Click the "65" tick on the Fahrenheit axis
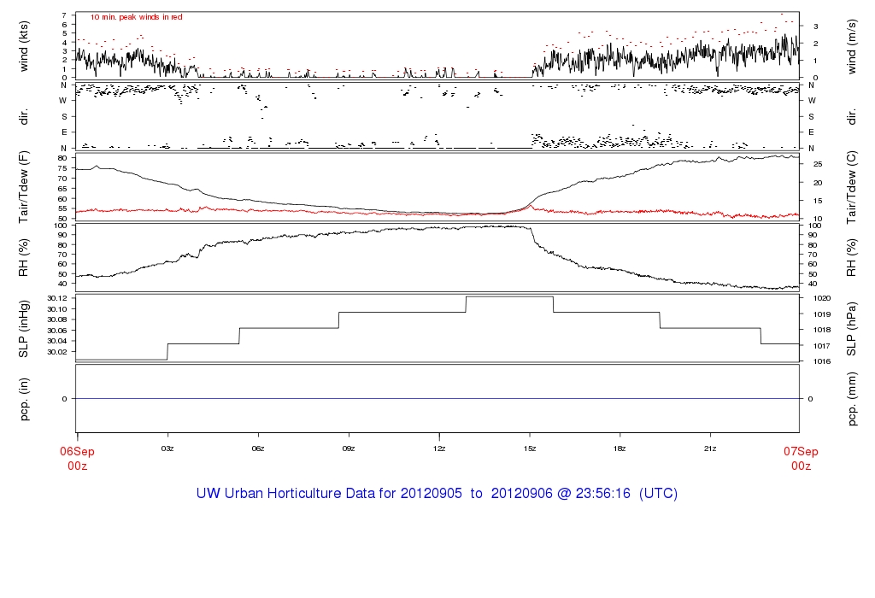The image size is (875, 598). (62, 189)
